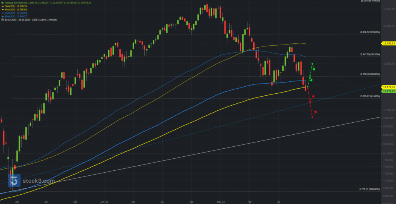Select the Nasdaq-100 (Nasdaq, Last) legend title
Screen dimensions: 396x204
click(19, 3)
